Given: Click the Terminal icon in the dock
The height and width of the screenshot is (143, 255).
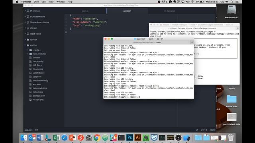Looking at the screenshot, I should [121, 138].
